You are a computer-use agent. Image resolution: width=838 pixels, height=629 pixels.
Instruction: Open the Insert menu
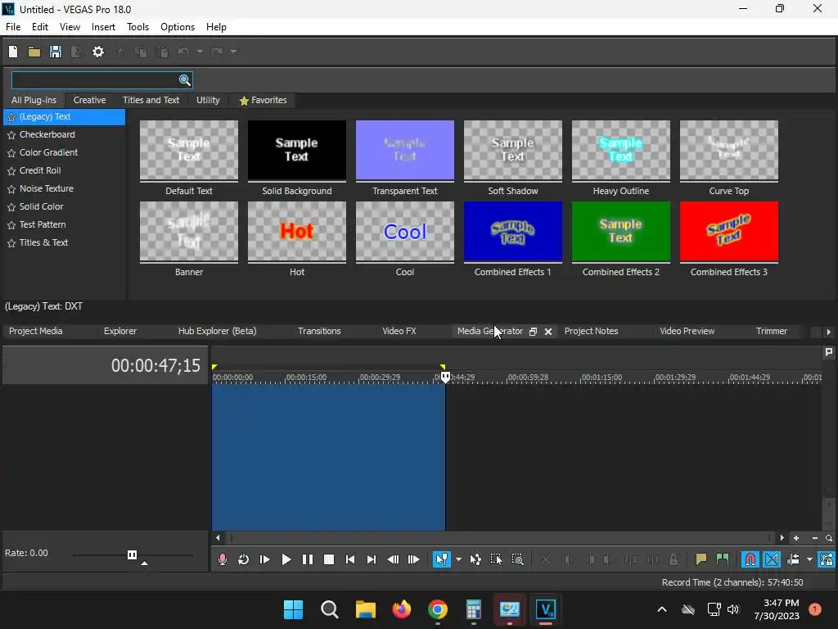[103, 27]
